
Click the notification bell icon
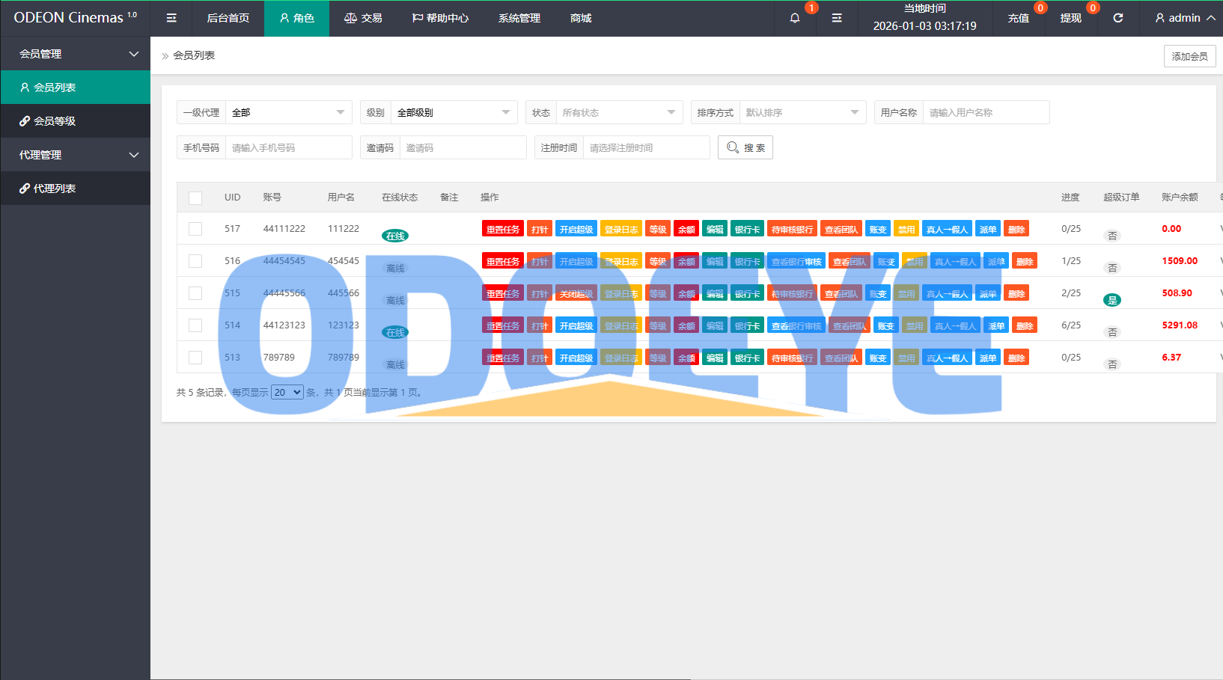(795, 18)
